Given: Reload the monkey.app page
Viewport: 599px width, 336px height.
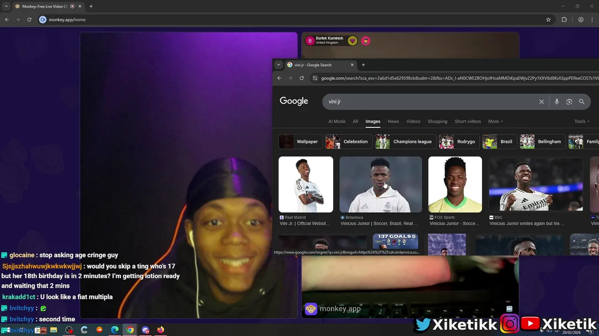Looking at the screenshot, I should coord(29,20).
